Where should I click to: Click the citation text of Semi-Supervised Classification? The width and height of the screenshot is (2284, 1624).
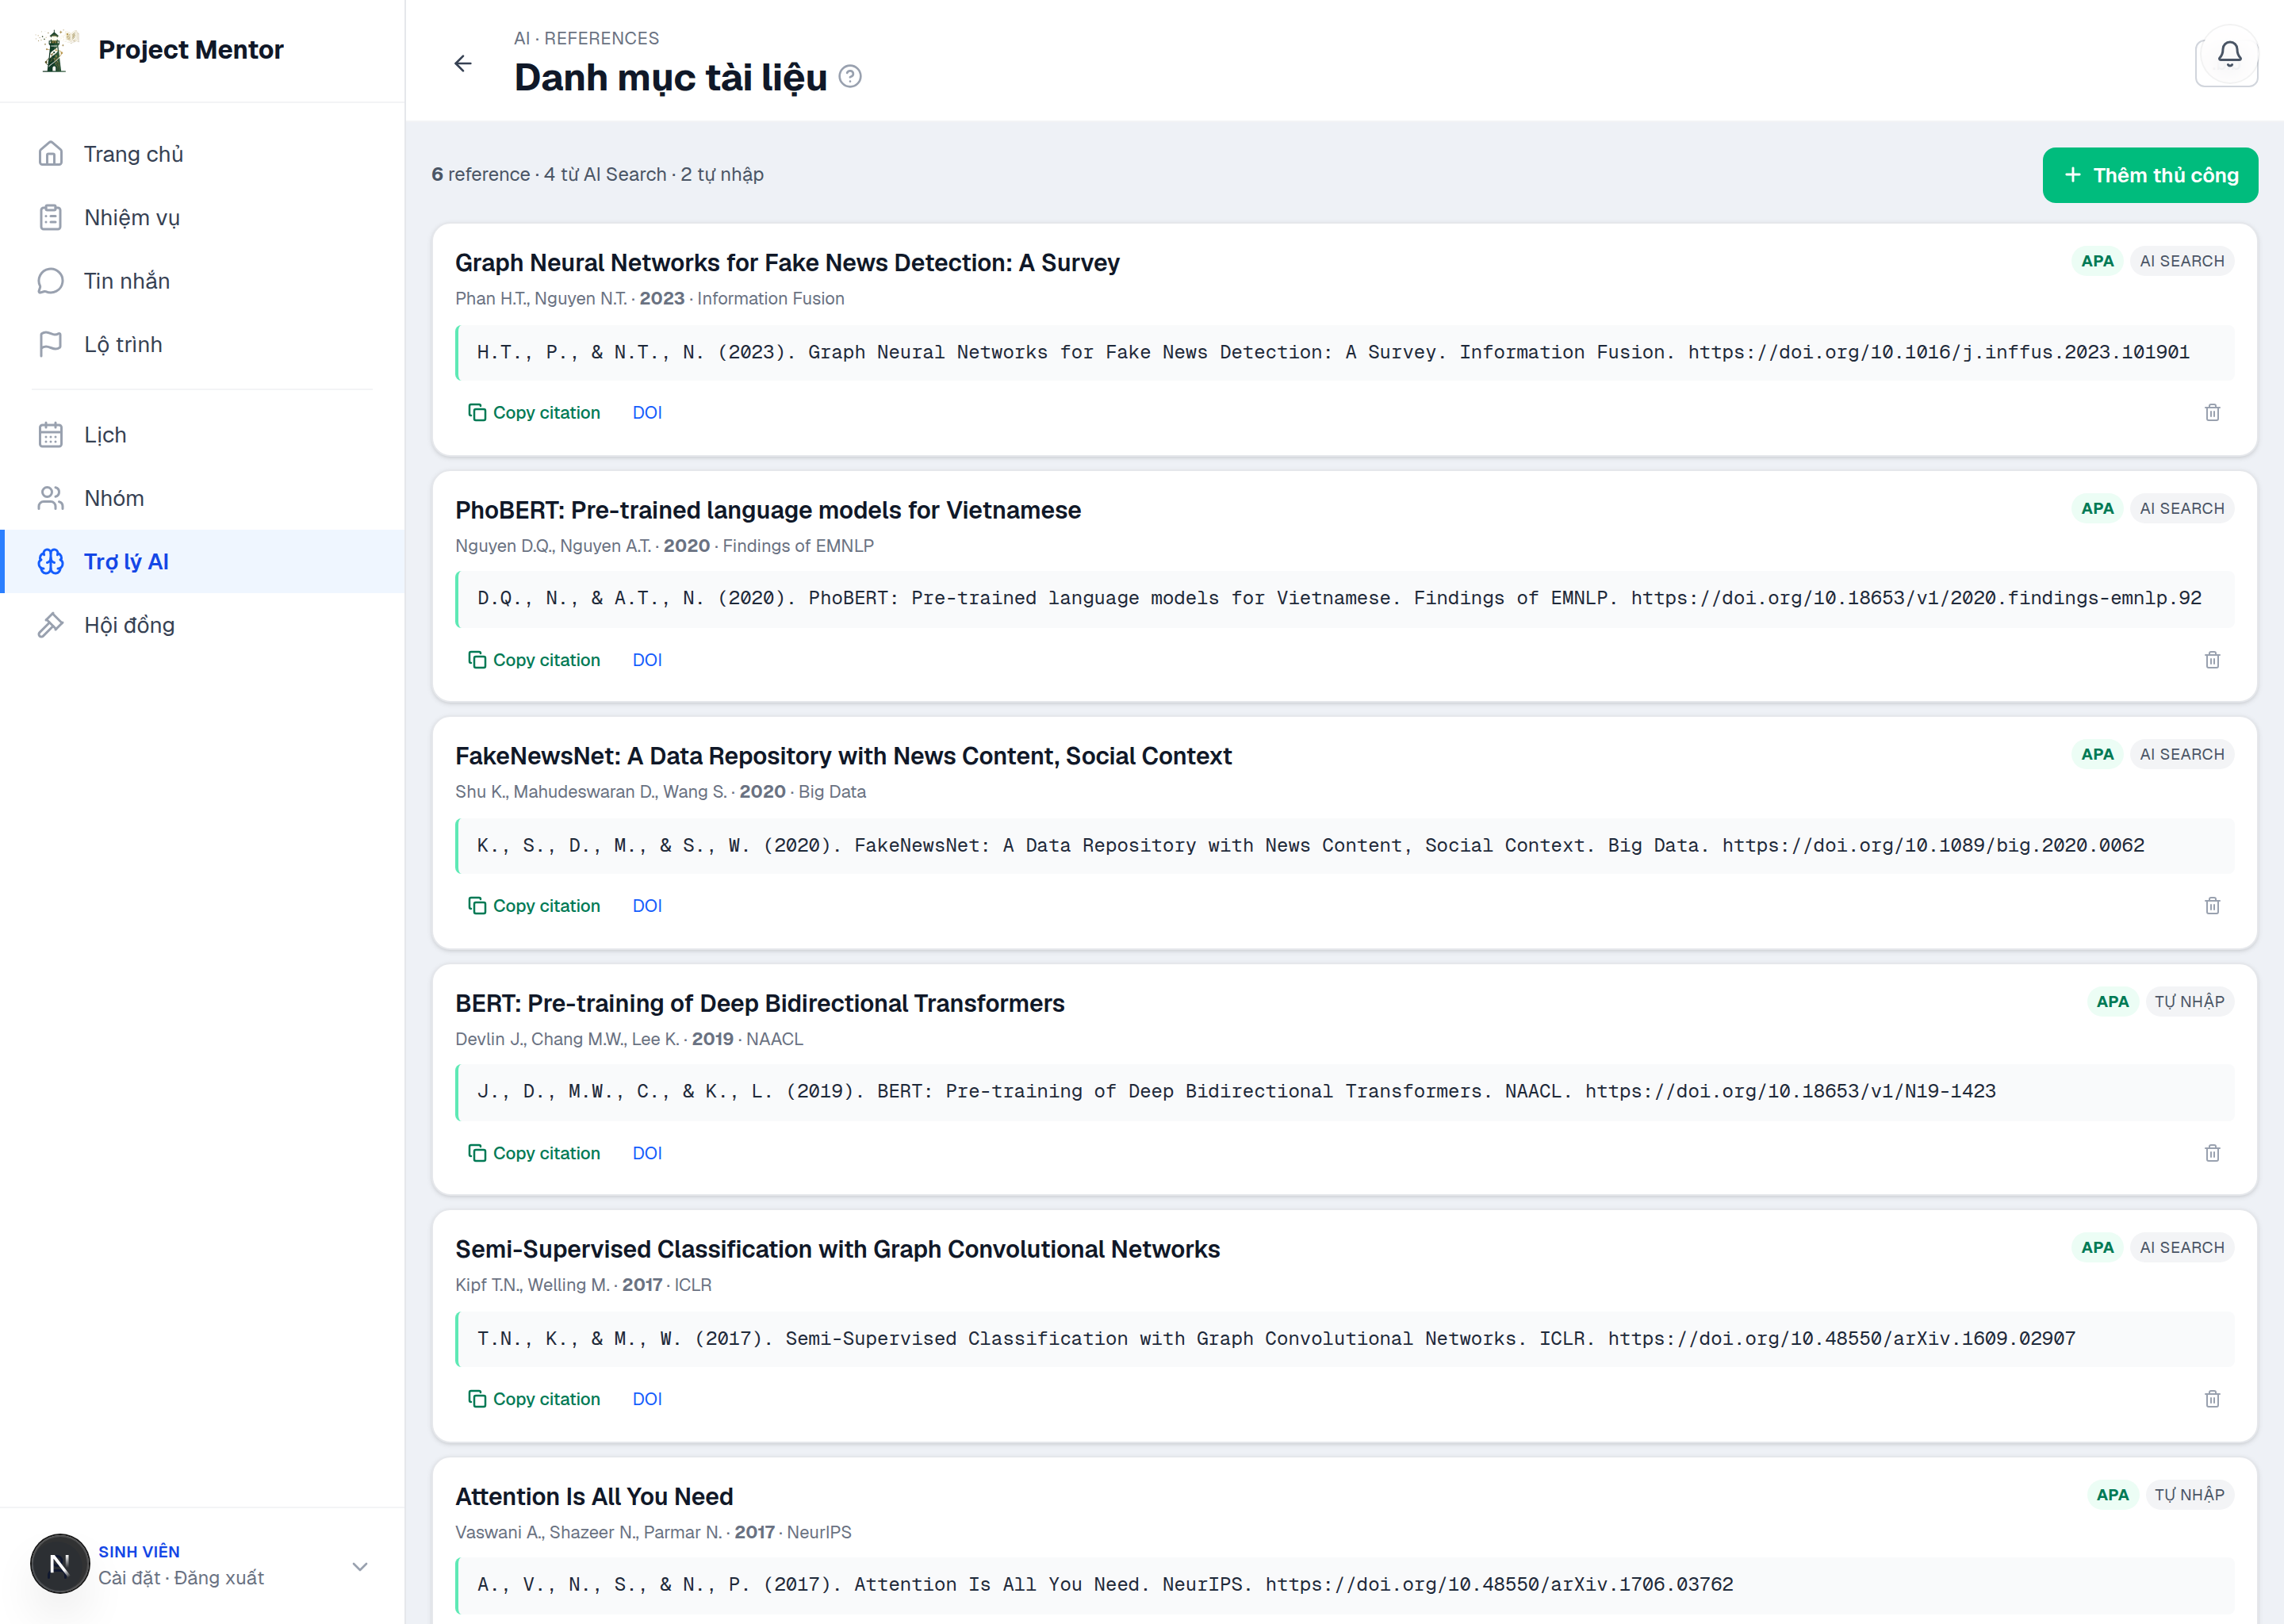coord(1276,1338)
